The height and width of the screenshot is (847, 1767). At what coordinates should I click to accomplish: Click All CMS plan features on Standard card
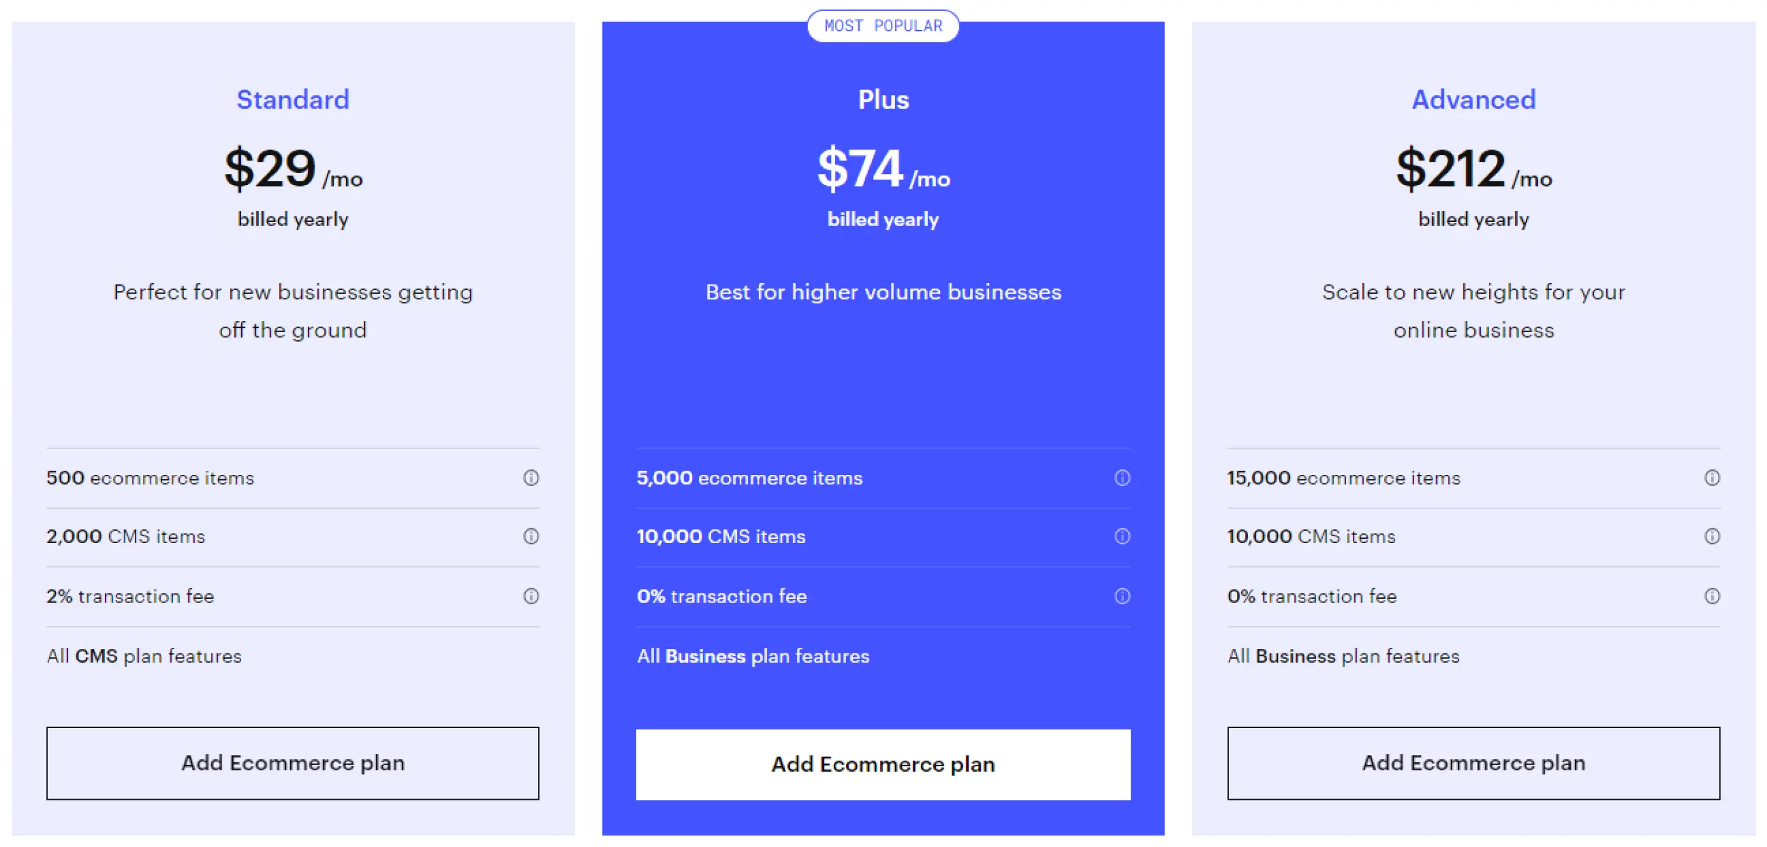(144, 656)
